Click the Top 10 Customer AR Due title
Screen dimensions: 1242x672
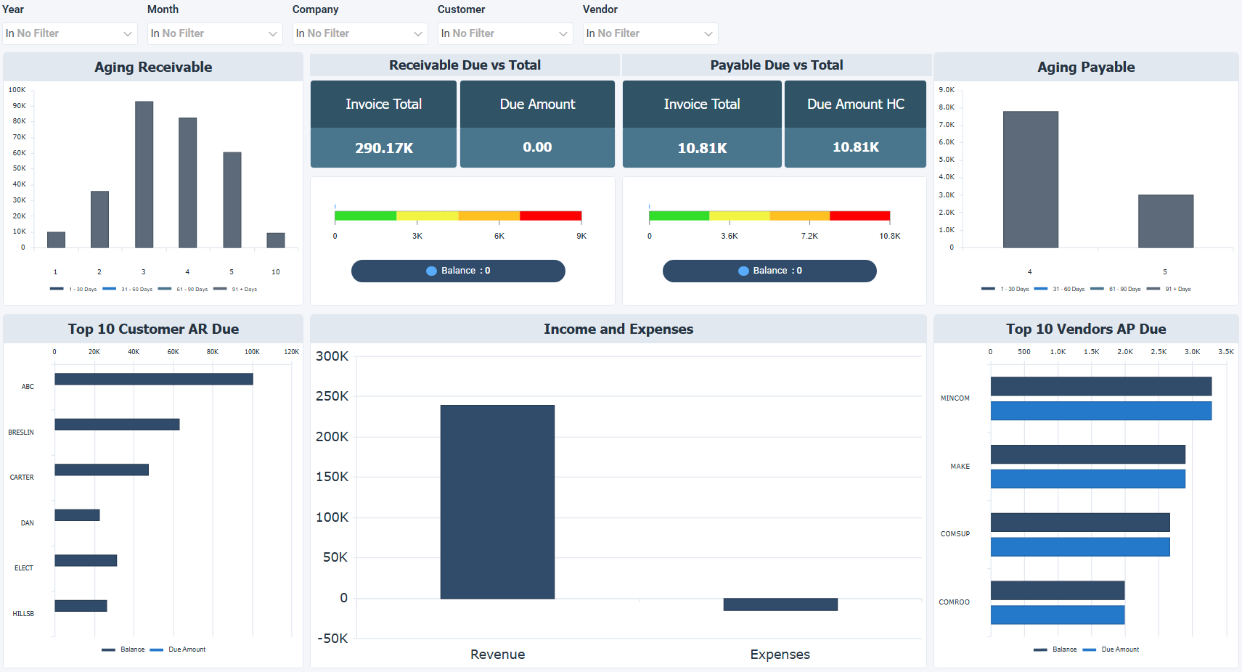153,329
